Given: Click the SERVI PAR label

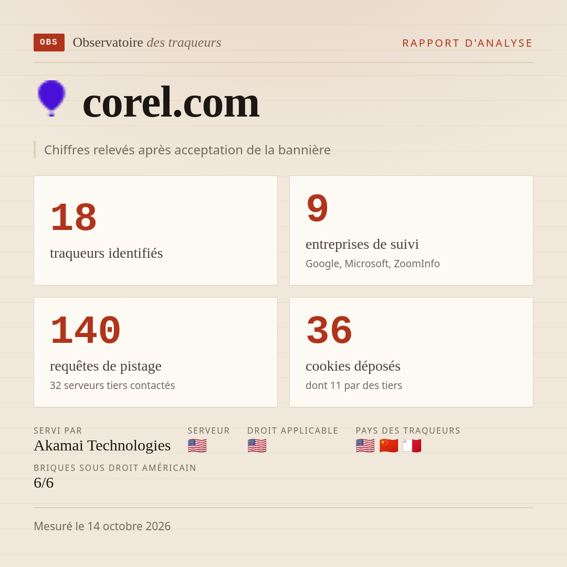Looking at the screenshot, I should (x=58, y=430).
